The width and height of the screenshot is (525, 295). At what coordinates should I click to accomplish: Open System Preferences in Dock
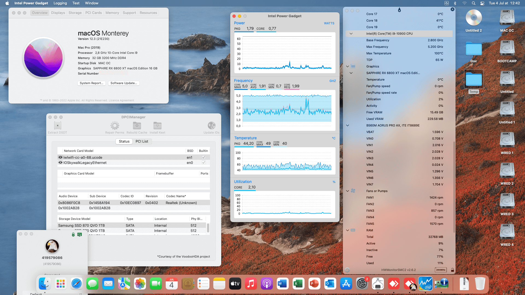click(362, 284)
